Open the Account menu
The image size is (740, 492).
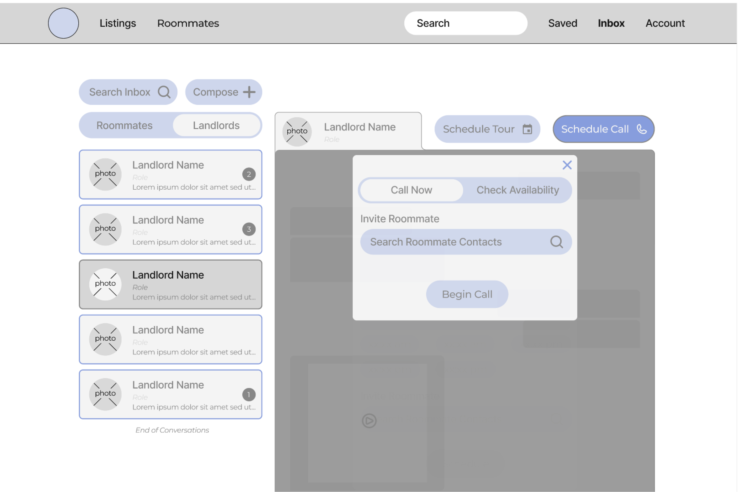665,23
